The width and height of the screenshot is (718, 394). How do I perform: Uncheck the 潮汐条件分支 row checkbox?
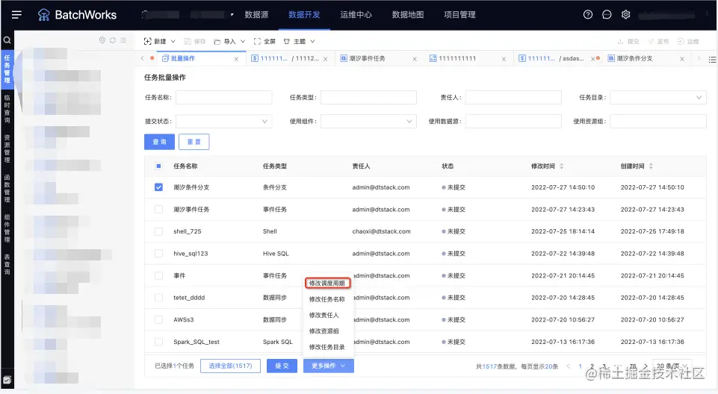(x=158, y=187)
